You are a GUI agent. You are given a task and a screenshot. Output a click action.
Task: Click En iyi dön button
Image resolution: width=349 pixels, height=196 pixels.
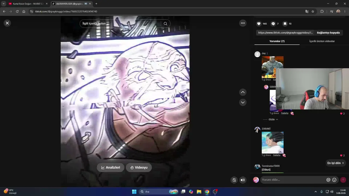(x=336, y=163)
